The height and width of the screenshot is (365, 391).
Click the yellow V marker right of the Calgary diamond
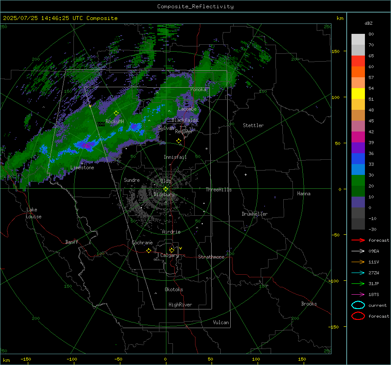coord(181,248)
